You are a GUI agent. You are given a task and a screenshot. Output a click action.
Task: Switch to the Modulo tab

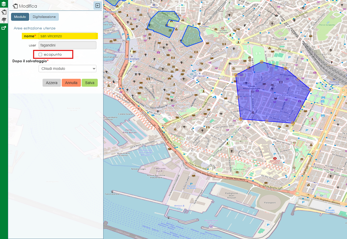pyautogui.click(x=20, y=17)
